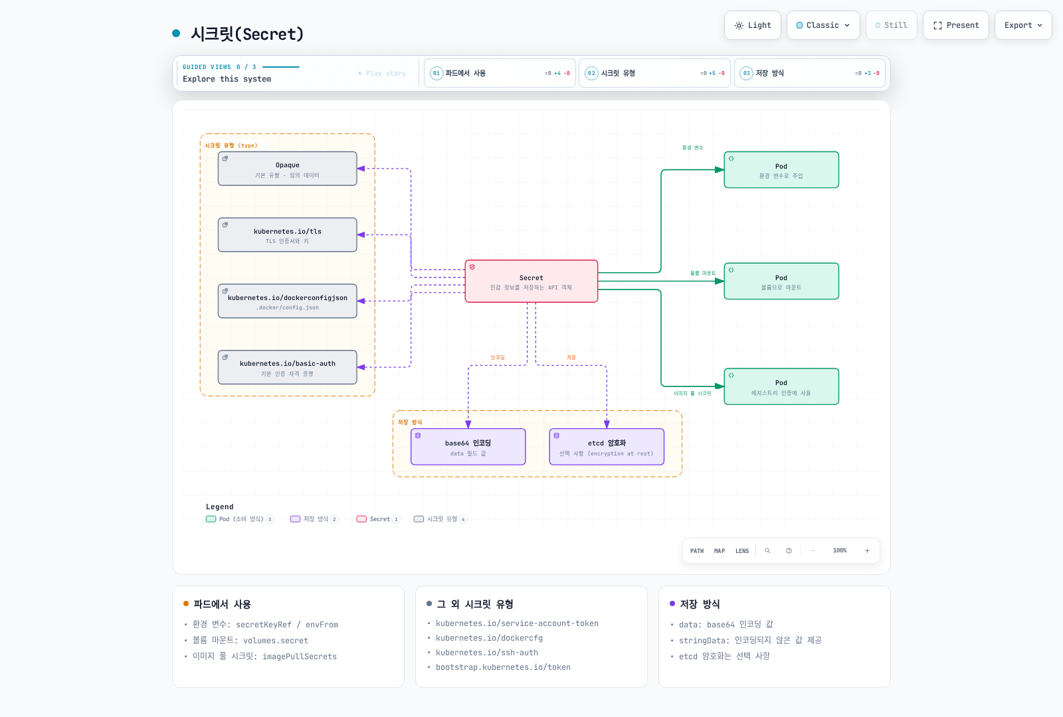Click the icon on the kubernetes.io/tls node
The image size is (1063, 717).
click(x=225, y=225)
